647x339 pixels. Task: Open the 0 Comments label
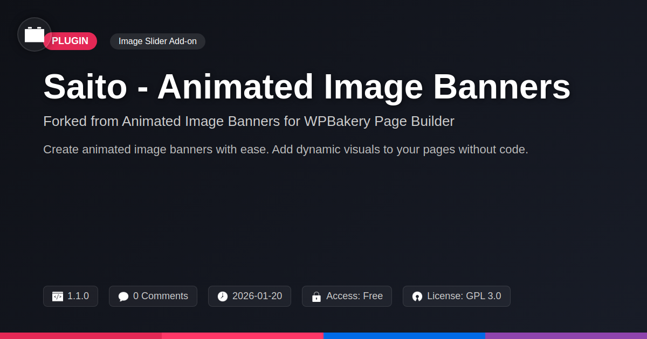click(x=161, y=296)
